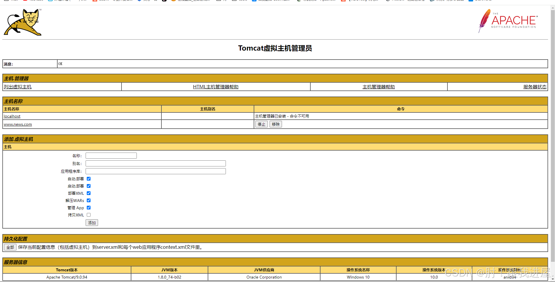Uncheck the 解压WARs checkbox
The height and width of the screenshot is (282, 555).
tap(89, 201)
